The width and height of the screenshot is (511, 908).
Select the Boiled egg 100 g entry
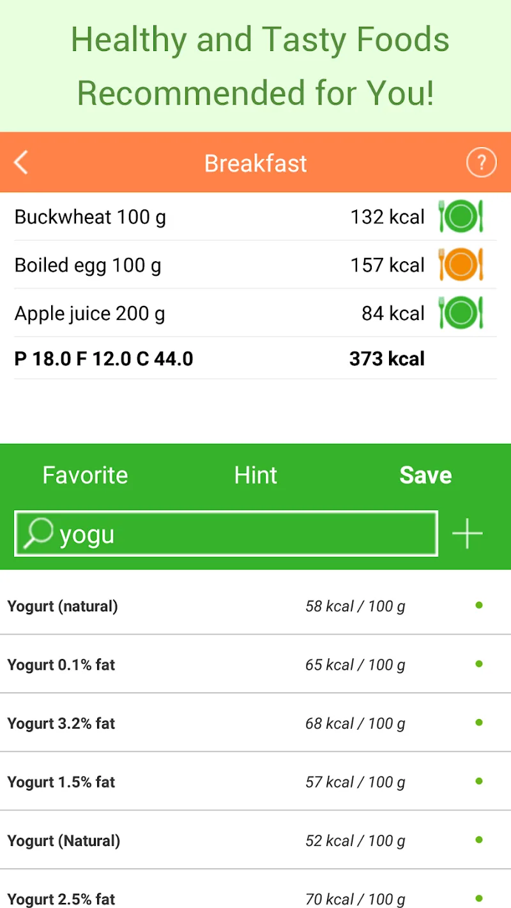point(88,265)
